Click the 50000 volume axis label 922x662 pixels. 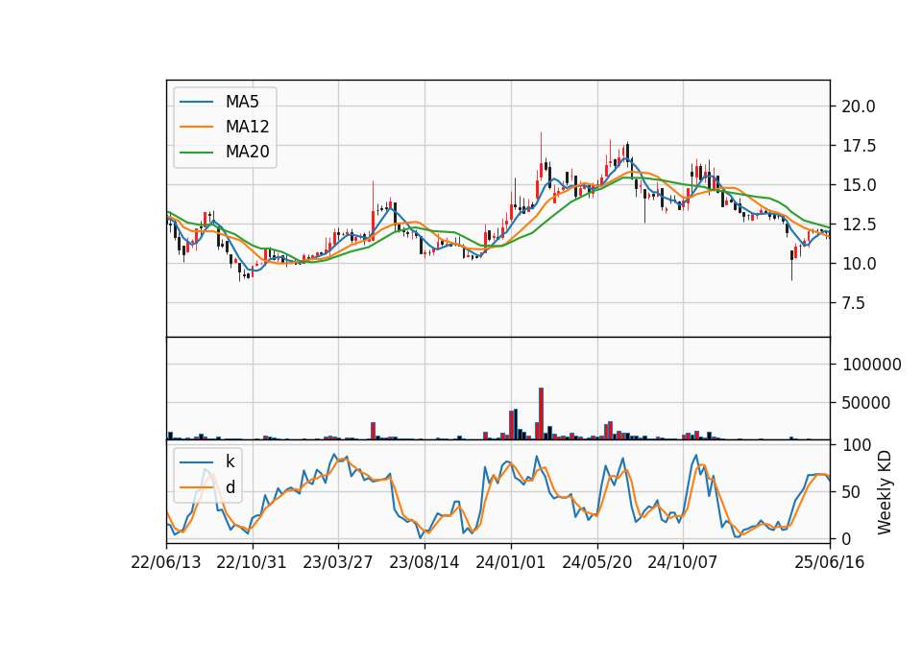click(x=866, y=403)
